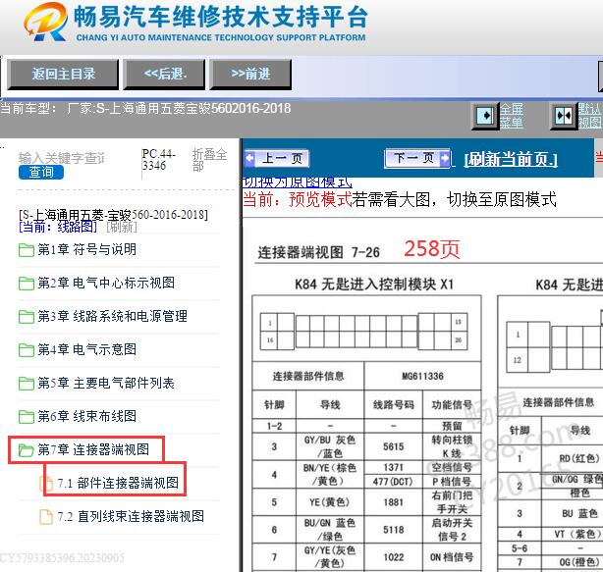Go to previous page 上一页
This screenshot has height=572, width=603.
(x=277, y=158)
